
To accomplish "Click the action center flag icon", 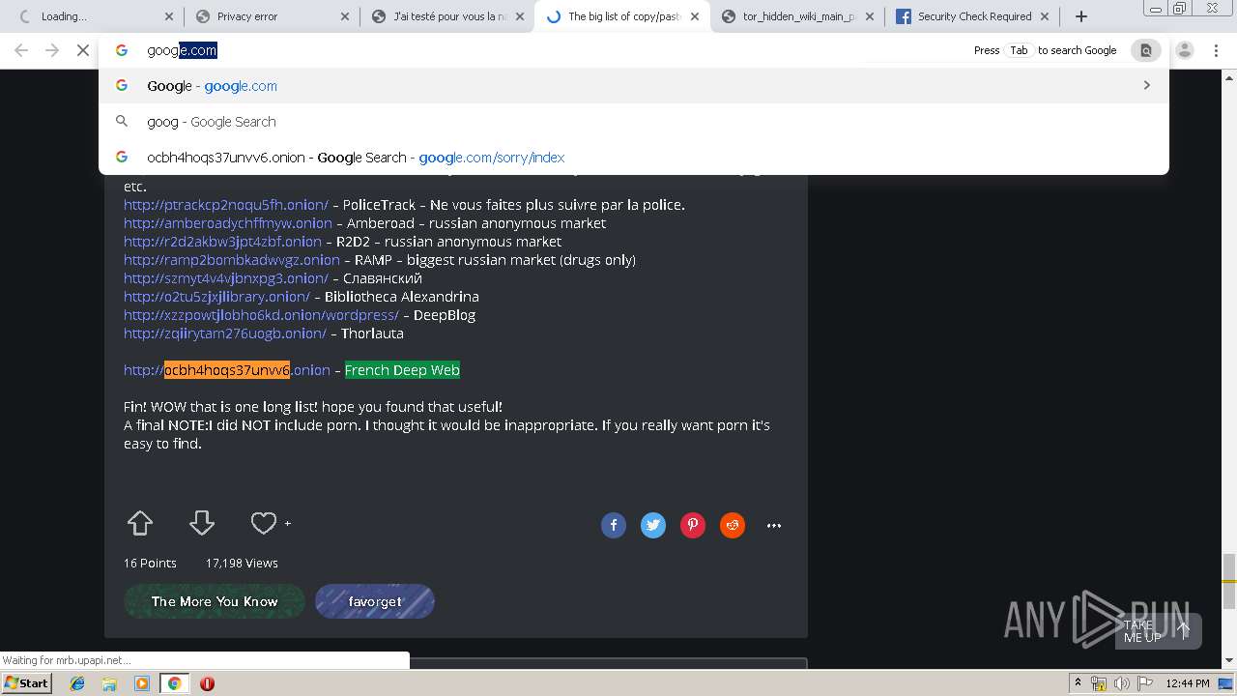I will click(x=1145, y=683).
